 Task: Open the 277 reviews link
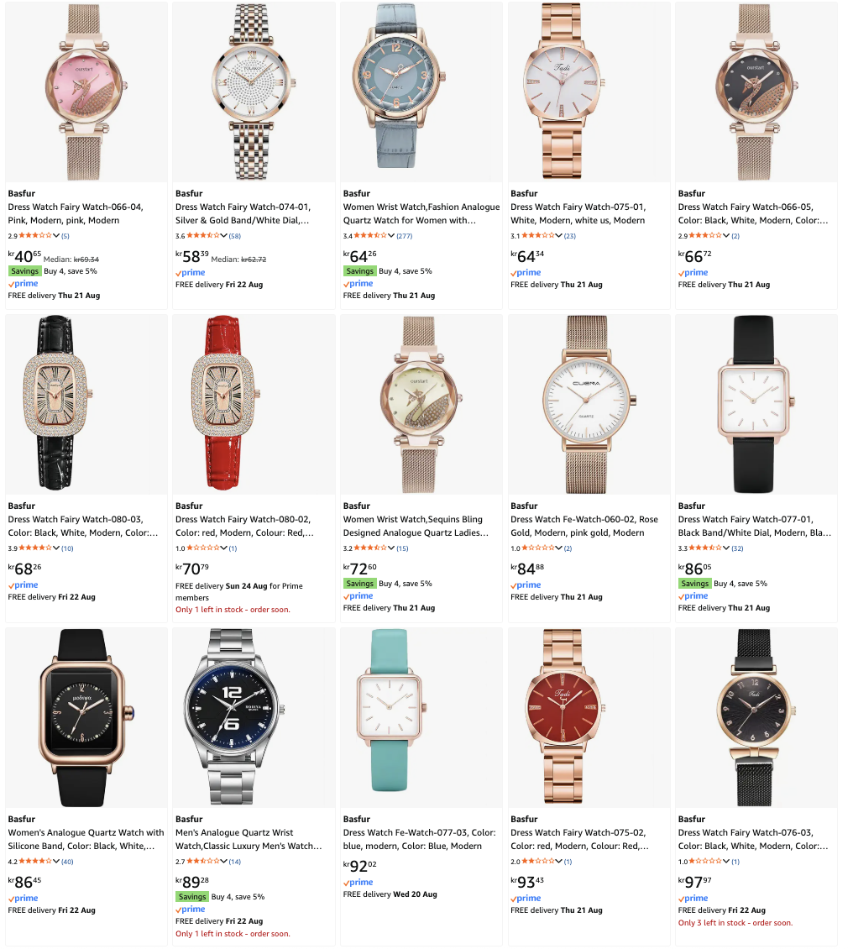(404, 236)
